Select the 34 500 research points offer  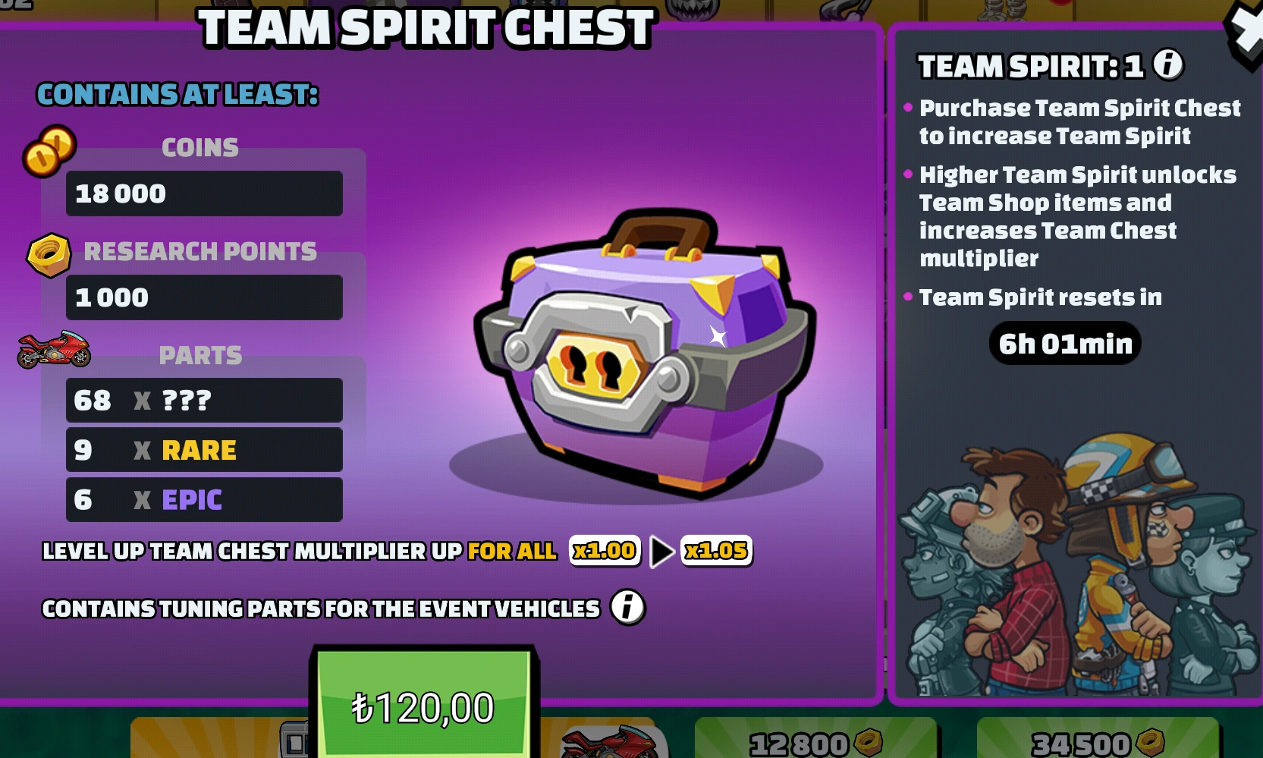pos(1098,738)
